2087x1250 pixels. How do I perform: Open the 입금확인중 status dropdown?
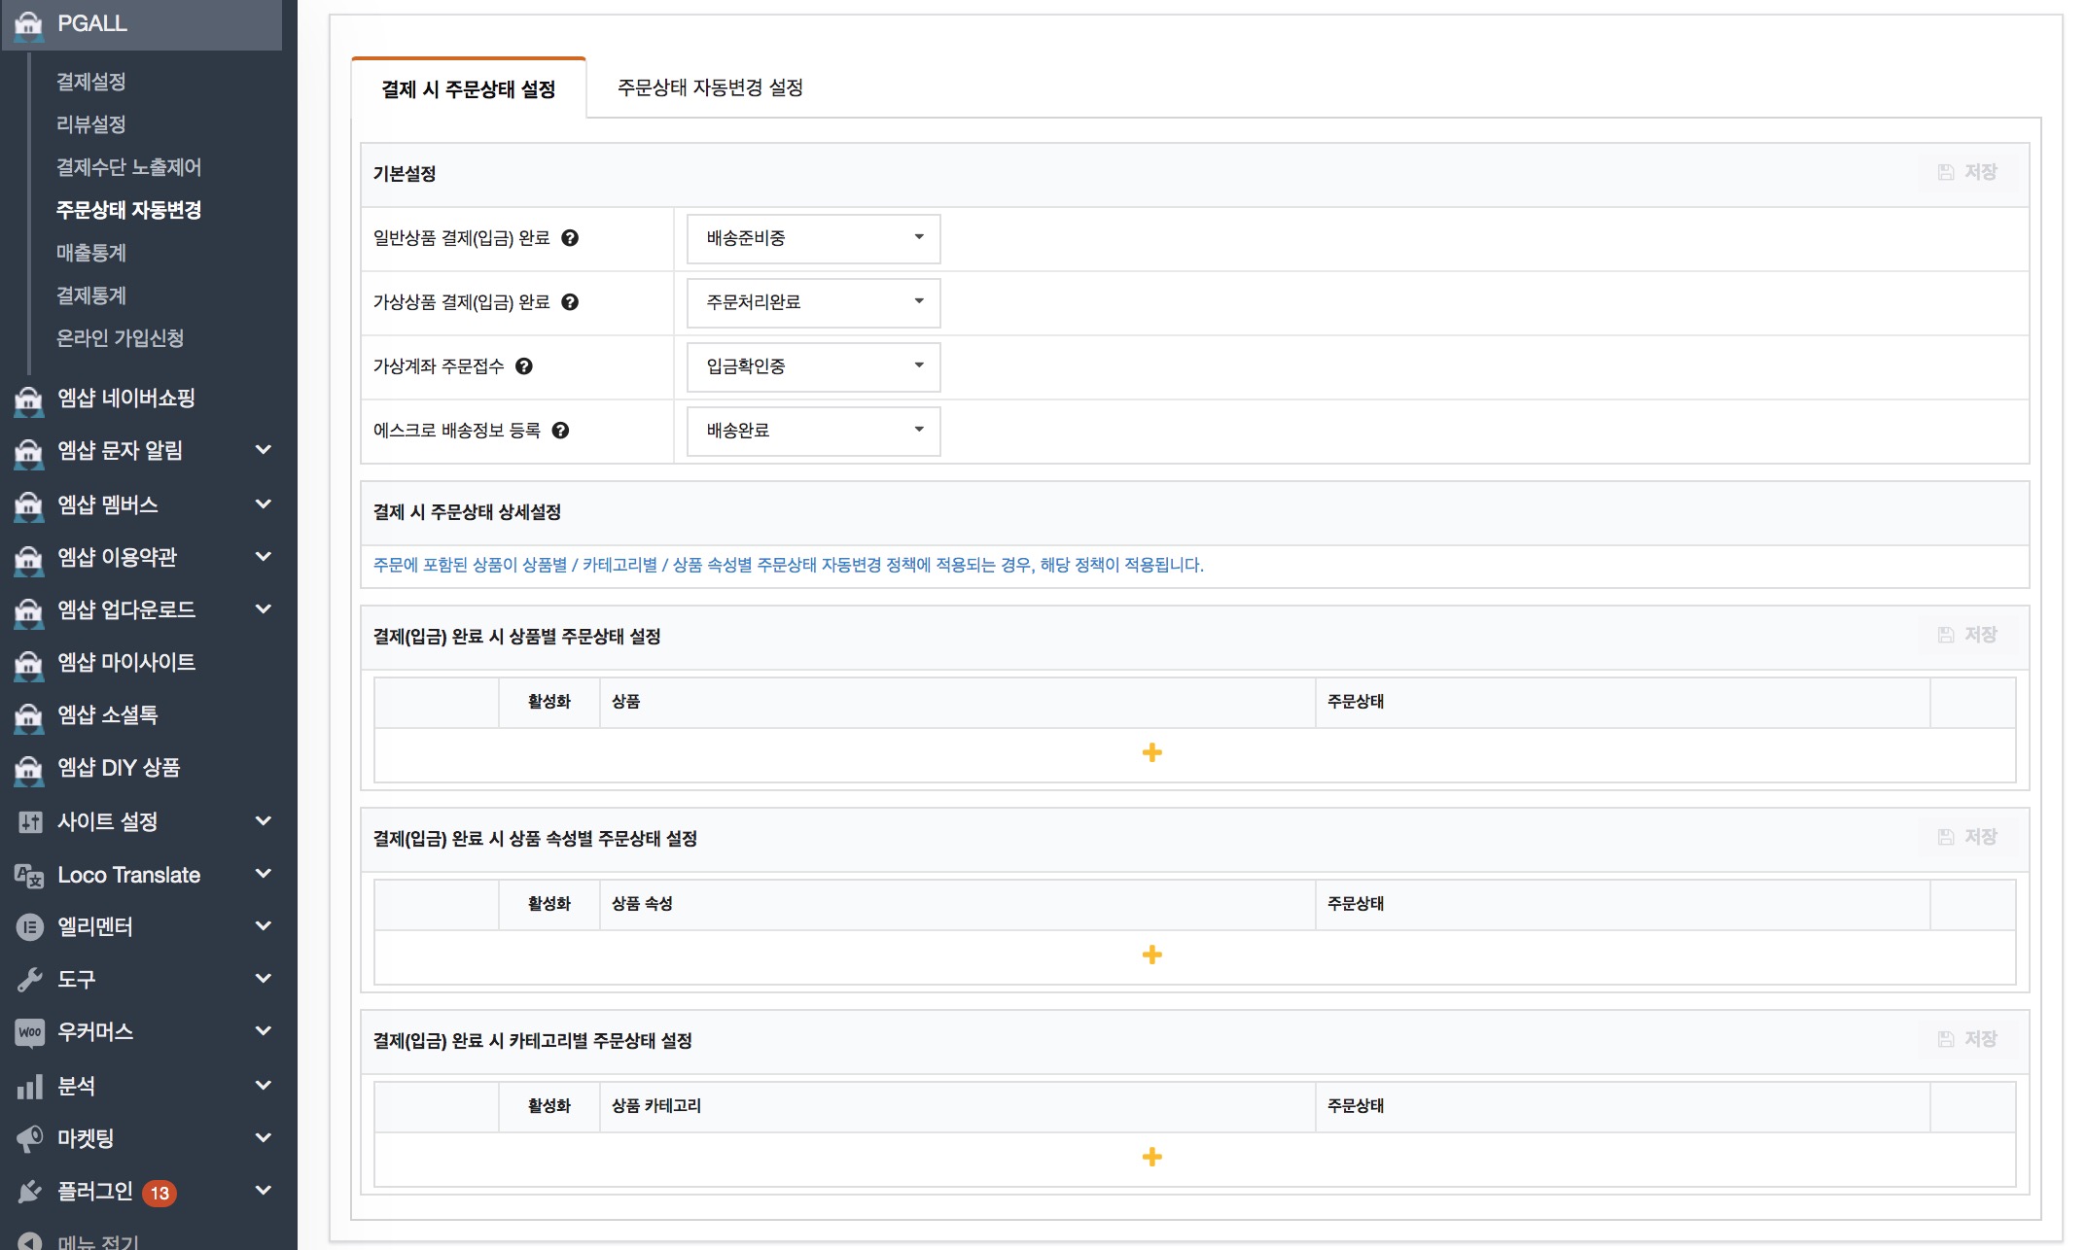point(813,366)
